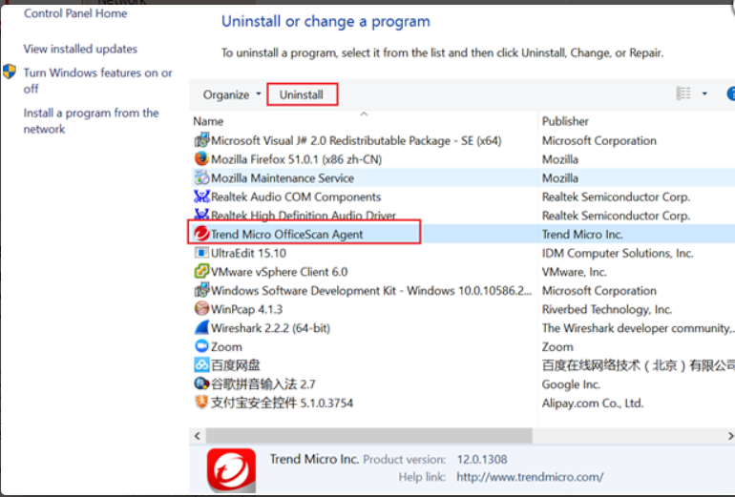The height and width of the screenshot is (497, 735).
Task: Open Turn Windows features on or off
Action: (x=98, y=80)
